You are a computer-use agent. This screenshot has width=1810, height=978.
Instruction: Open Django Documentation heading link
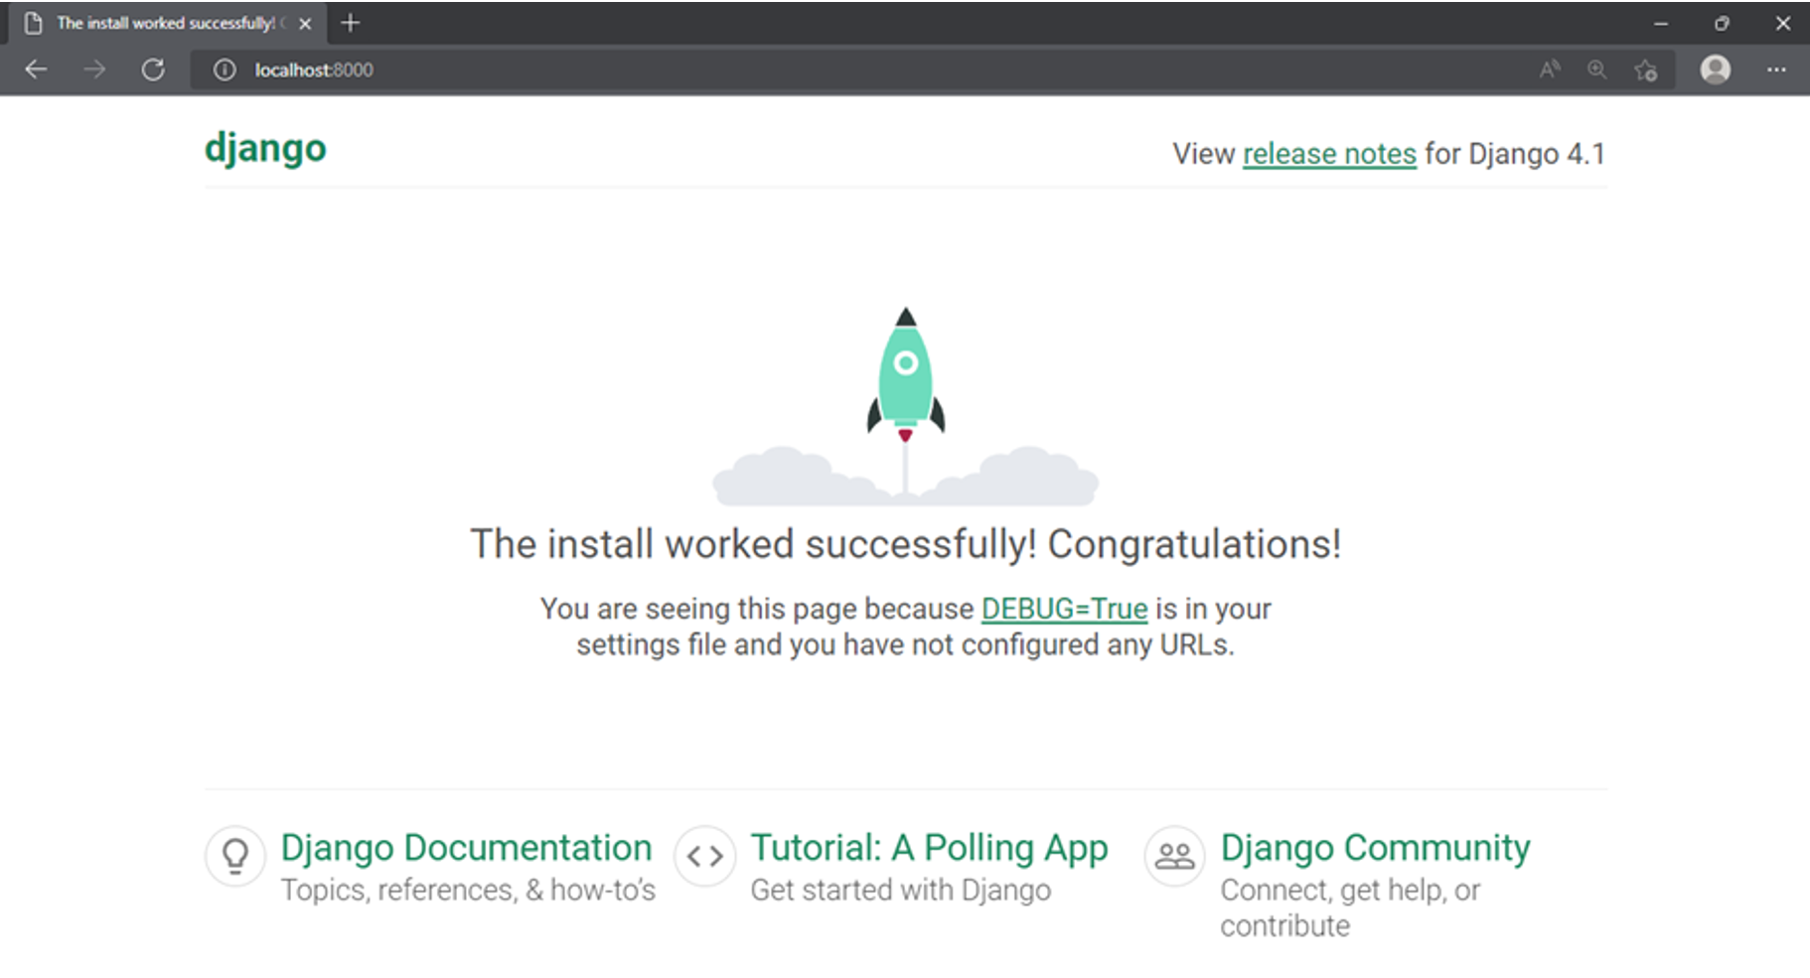pyautogui.click(x=466, y=848)
